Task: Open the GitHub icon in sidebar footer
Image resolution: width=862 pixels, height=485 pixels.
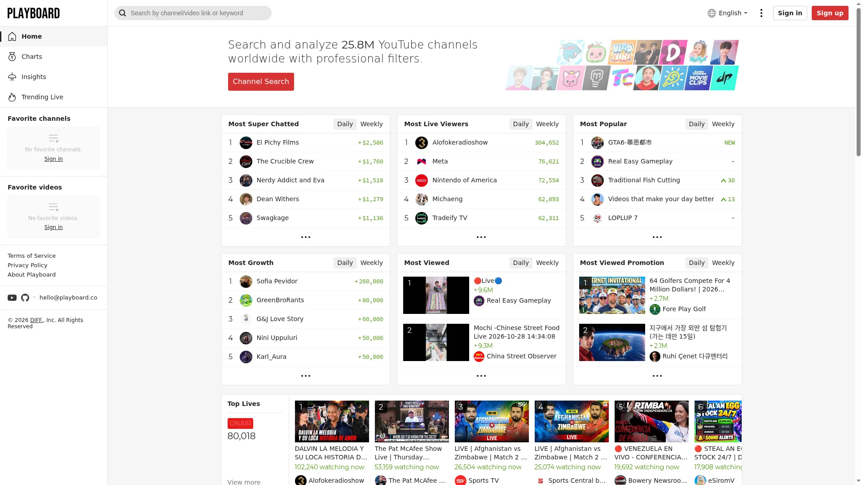Action: pos(25,298)
